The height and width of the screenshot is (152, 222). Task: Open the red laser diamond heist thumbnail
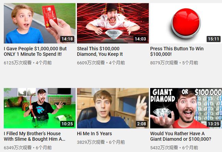point(113,23)
